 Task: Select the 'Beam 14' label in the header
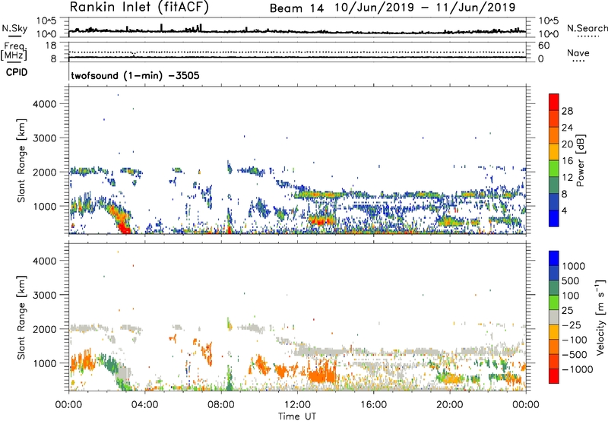click(x=296, y=8)
